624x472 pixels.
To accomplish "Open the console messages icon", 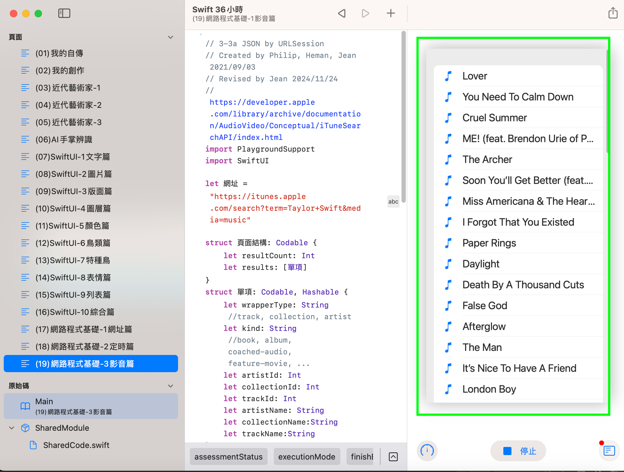I will 609,451.
